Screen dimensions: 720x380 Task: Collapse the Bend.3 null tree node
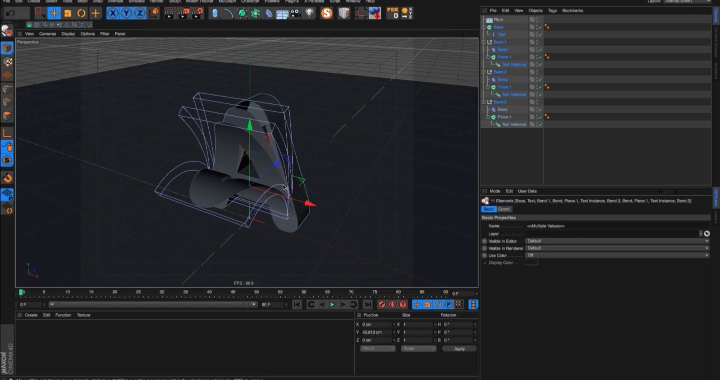pyautogui.click(x=484, y=102)
